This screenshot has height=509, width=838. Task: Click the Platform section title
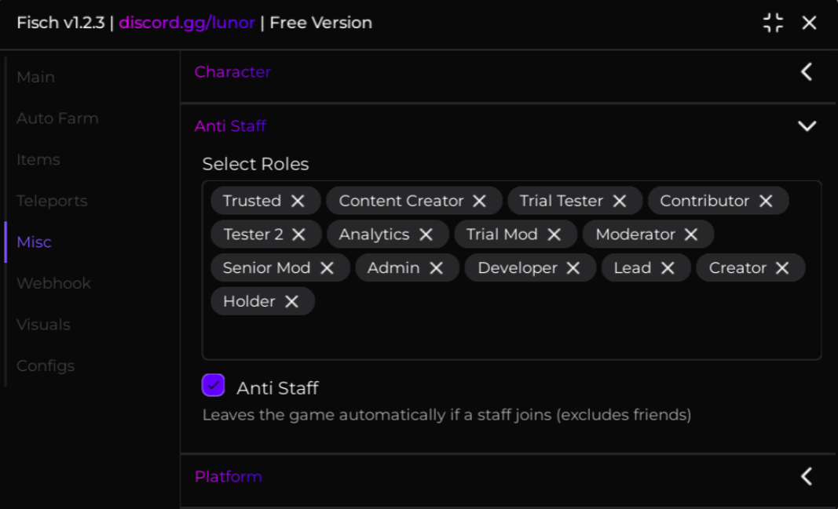(x=229, y=477)
